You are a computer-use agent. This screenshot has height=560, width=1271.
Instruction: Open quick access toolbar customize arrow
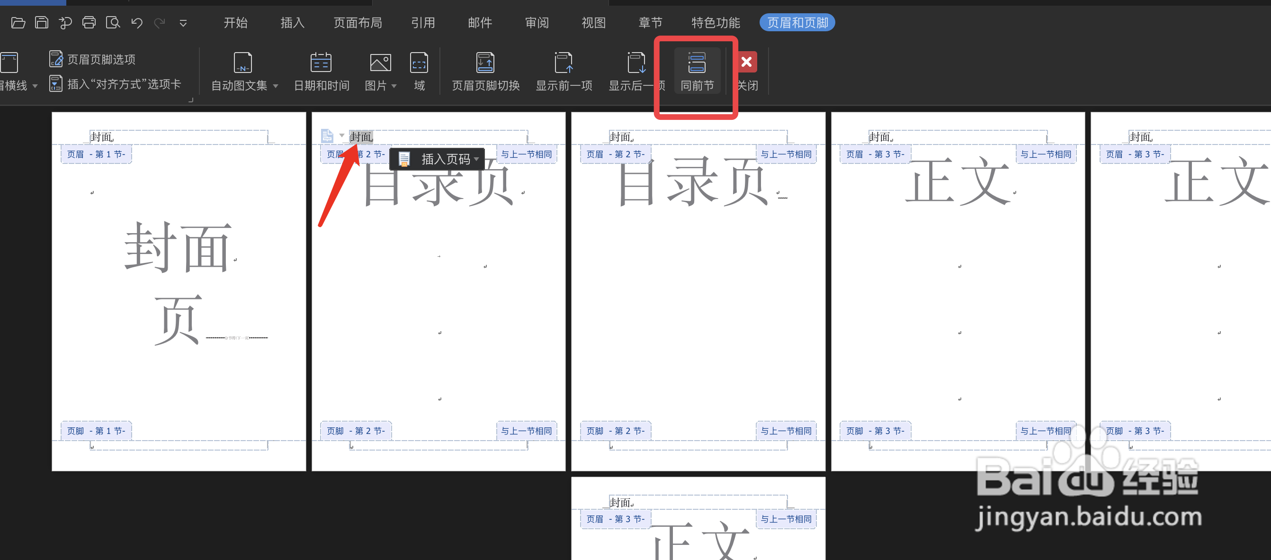click(x=183, y=23)
